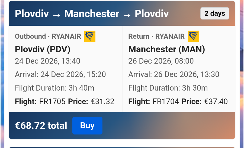Click the Ryanair logo on outbound flight

click(90, 36)
